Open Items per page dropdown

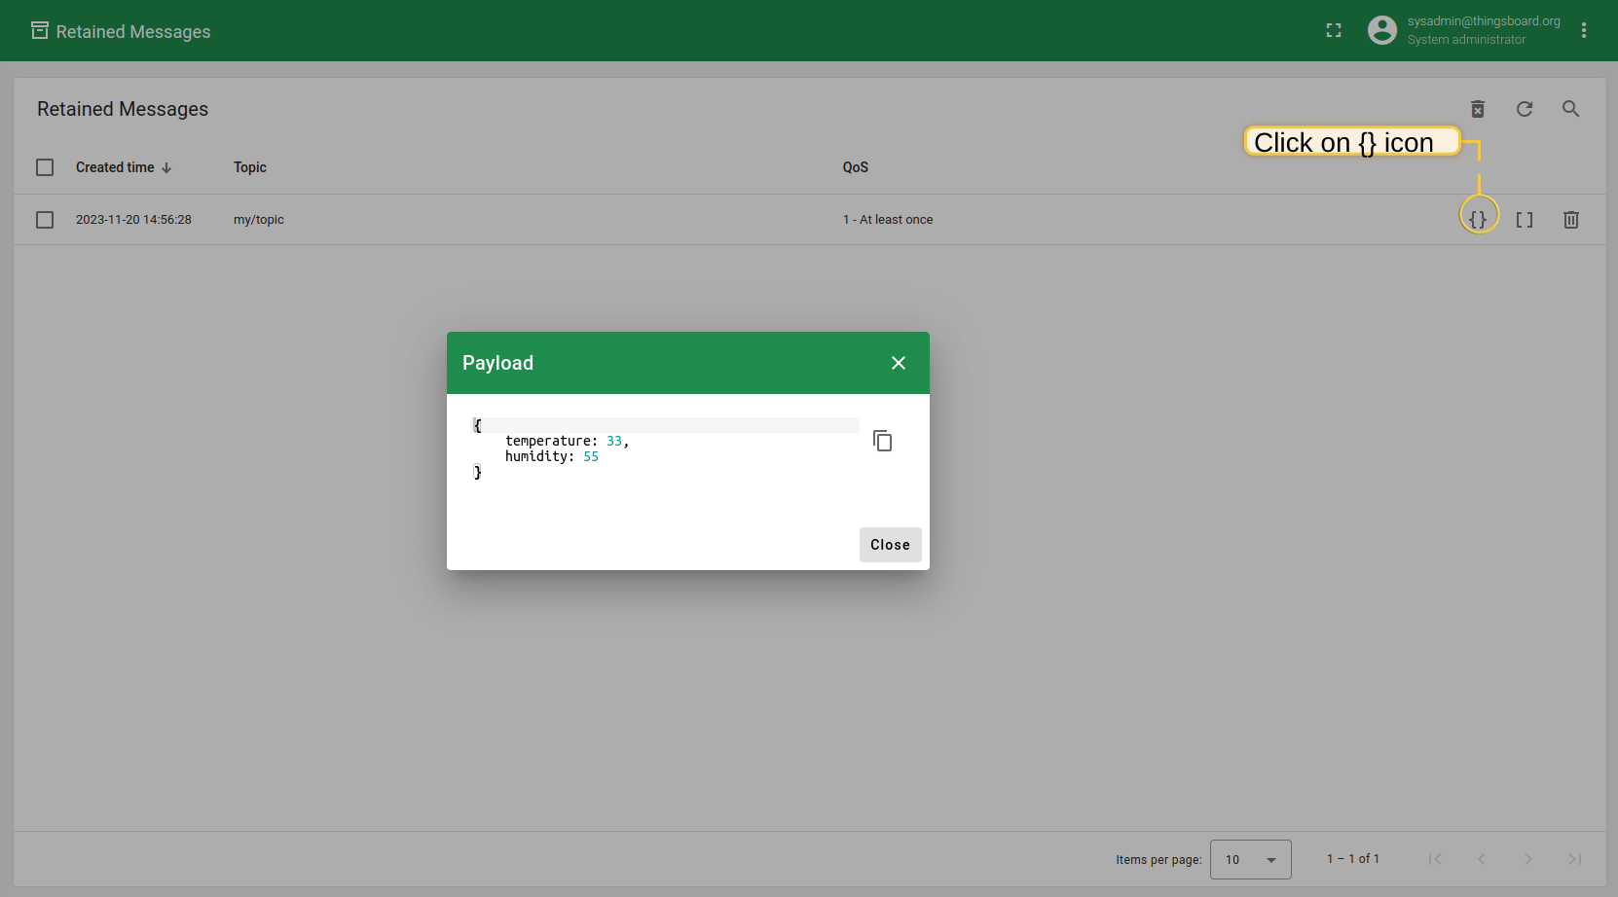click(1251, 859)
